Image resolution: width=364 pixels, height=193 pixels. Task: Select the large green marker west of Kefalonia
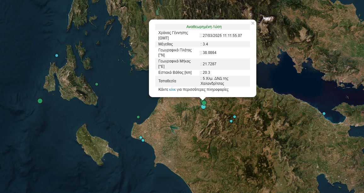[40, 101]
